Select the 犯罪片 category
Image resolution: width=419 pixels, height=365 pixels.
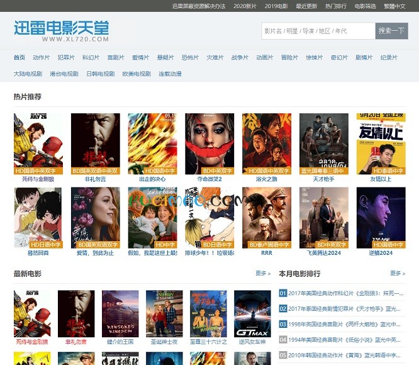click(x=66, y=57)
